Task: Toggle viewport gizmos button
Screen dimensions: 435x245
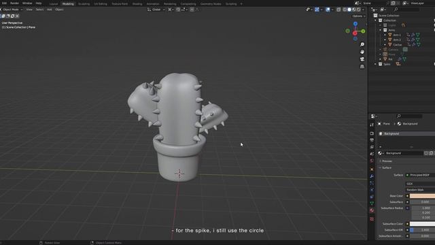Action: [x=317, y=10]
